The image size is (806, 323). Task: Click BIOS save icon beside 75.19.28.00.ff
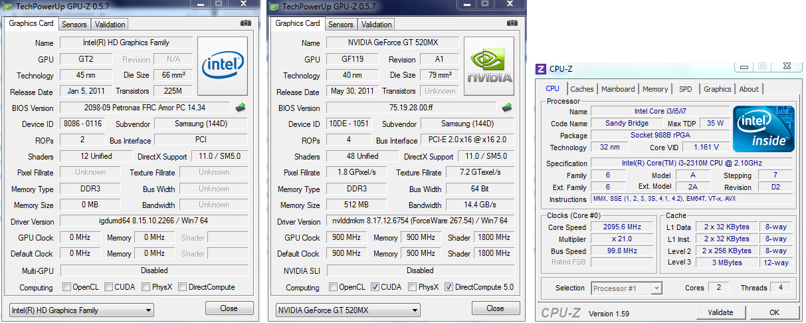pyautogui.click(x=506, y=108)
